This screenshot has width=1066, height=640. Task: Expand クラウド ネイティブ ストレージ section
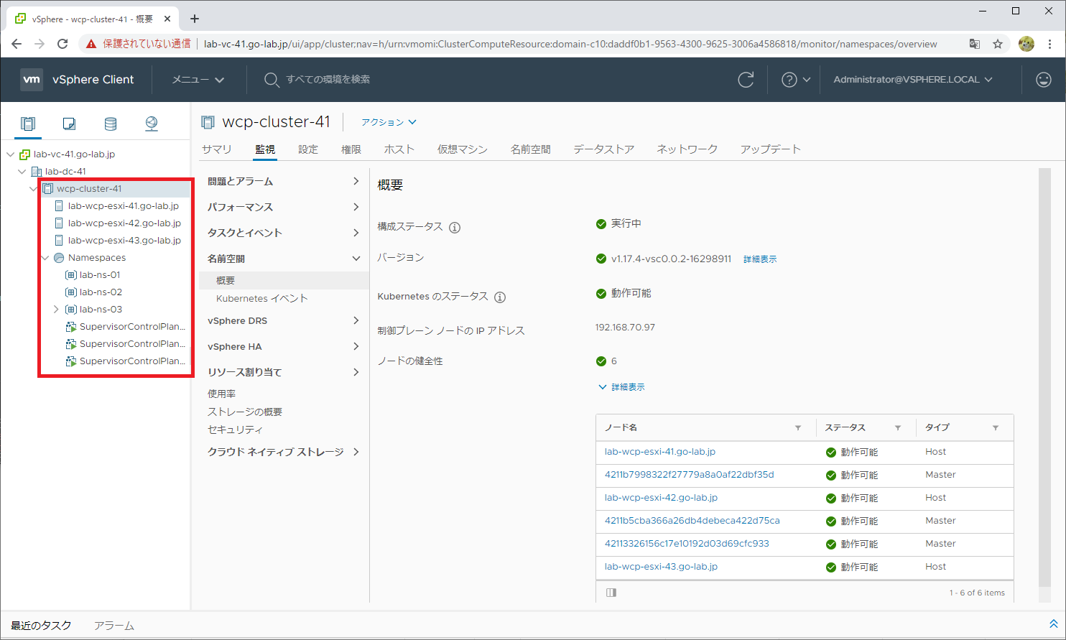point(284,453)
